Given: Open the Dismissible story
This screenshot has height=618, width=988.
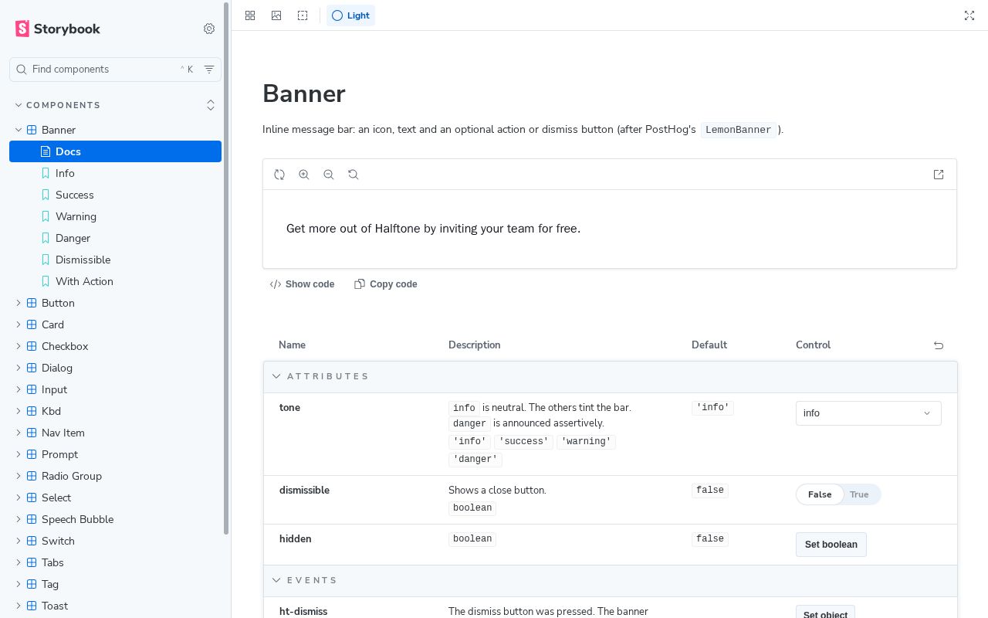Looking at the screenshot, I should coord(115,260).
